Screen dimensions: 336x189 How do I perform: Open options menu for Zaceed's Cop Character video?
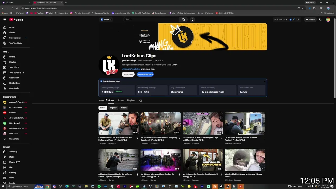[222, 174]
